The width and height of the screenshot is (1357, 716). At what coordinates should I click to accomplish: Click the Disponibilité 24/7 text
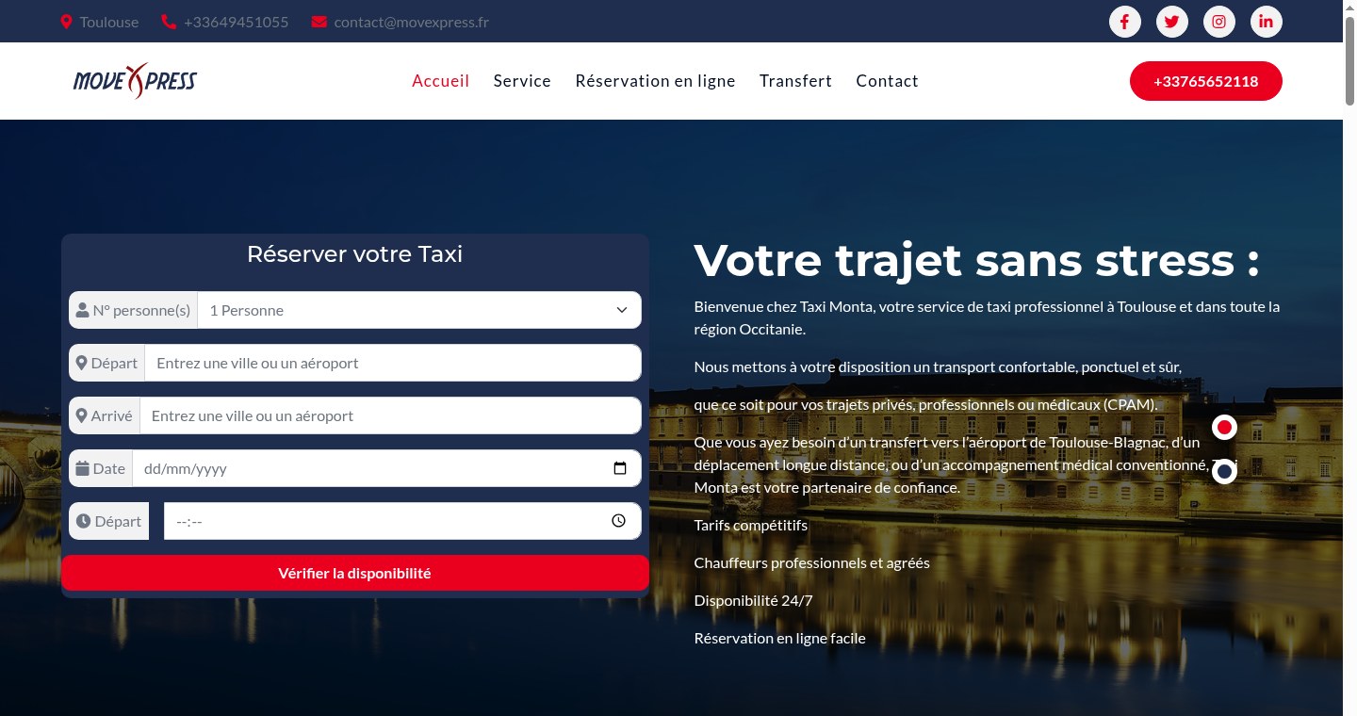[x=753, y=600]
